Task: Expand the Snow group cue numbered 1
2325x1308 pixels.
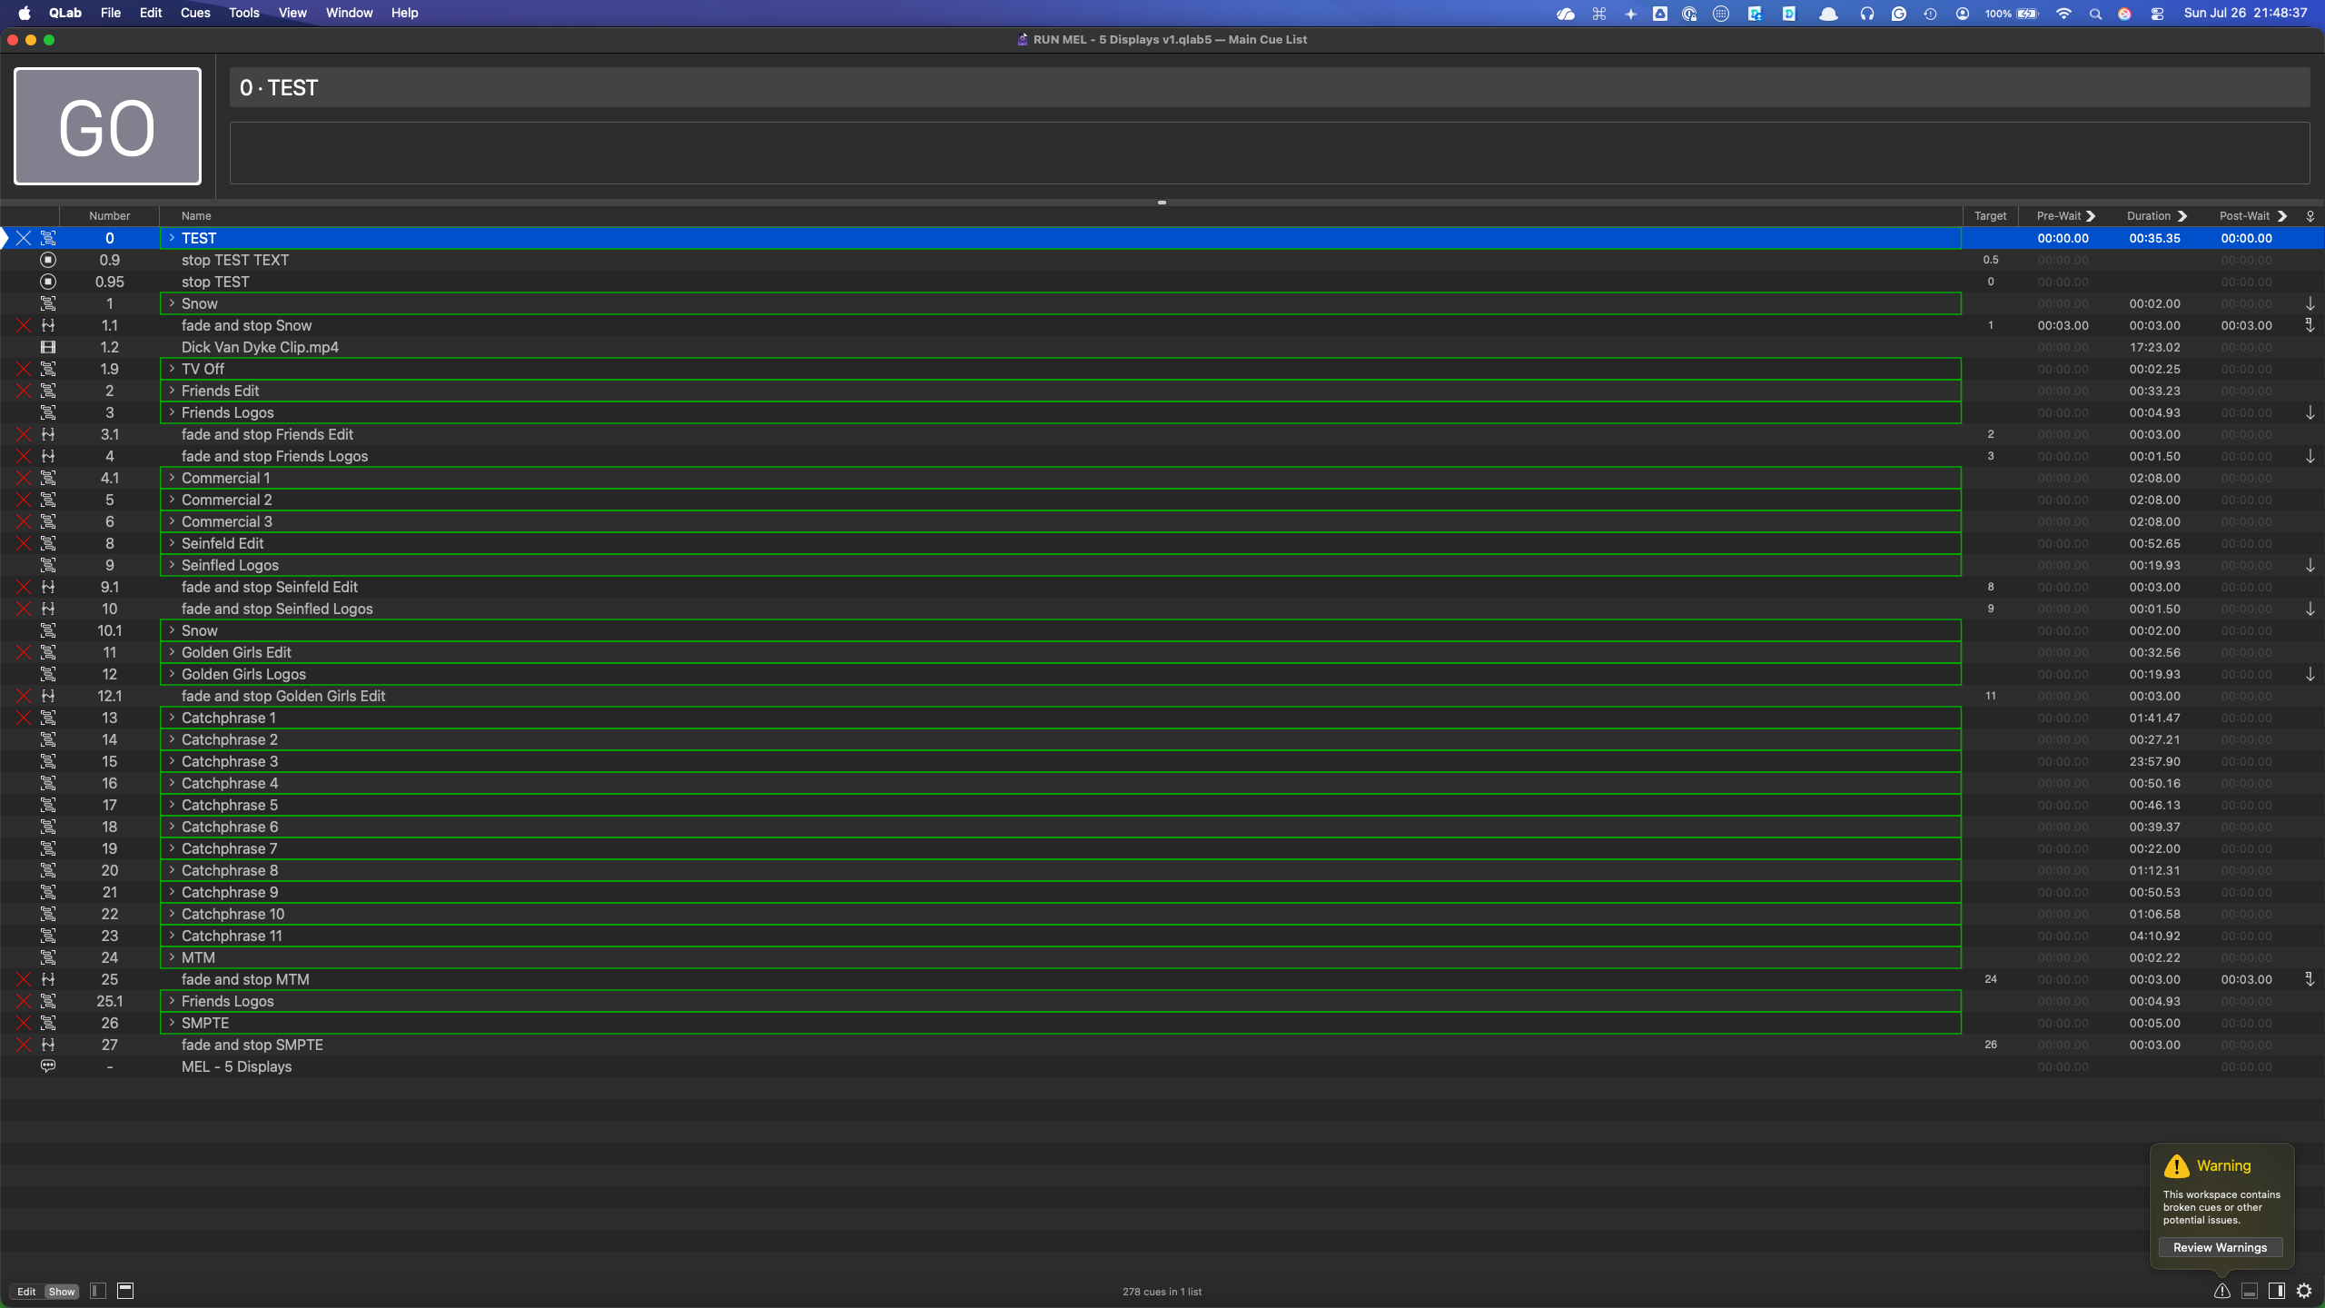Action: [x=172, y=303]
